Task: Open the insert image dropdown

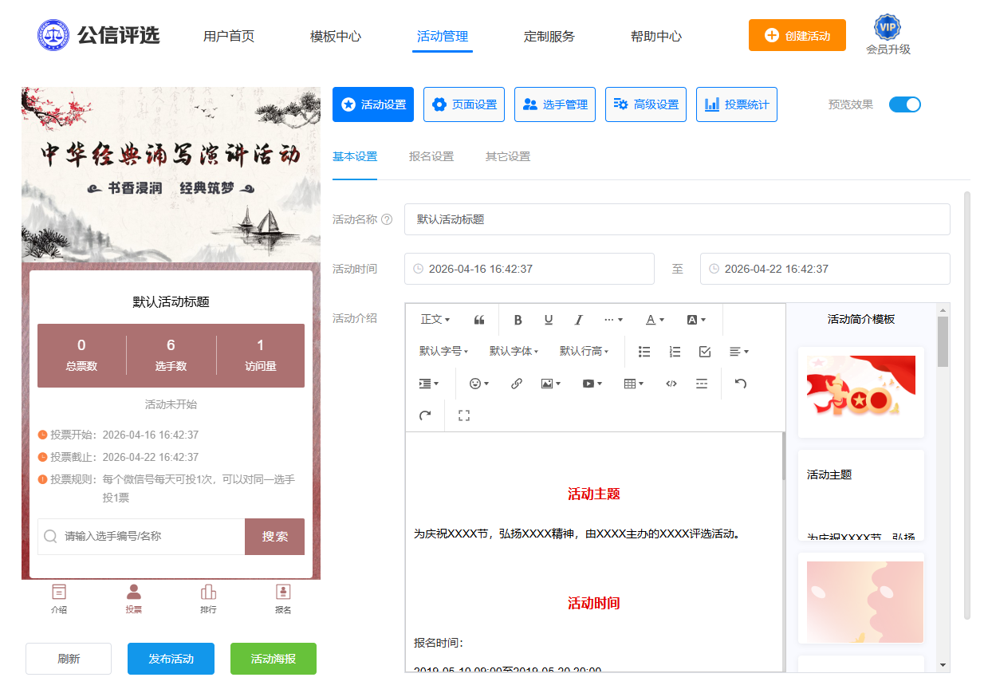Action: coord(551,384)
